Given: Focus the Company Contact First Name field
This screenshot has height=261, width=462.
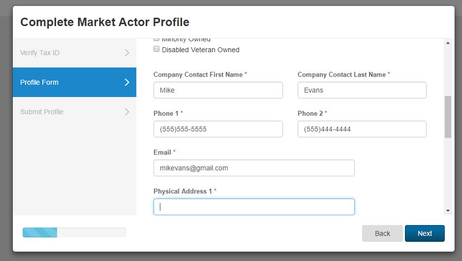Looking at the screenshot, I should pos(218,90).
